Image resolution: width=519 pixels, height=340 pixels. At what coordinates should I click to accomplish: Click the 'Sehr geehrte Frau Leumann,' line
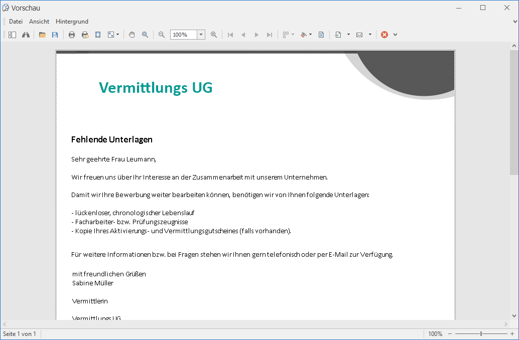click(113, 159)
